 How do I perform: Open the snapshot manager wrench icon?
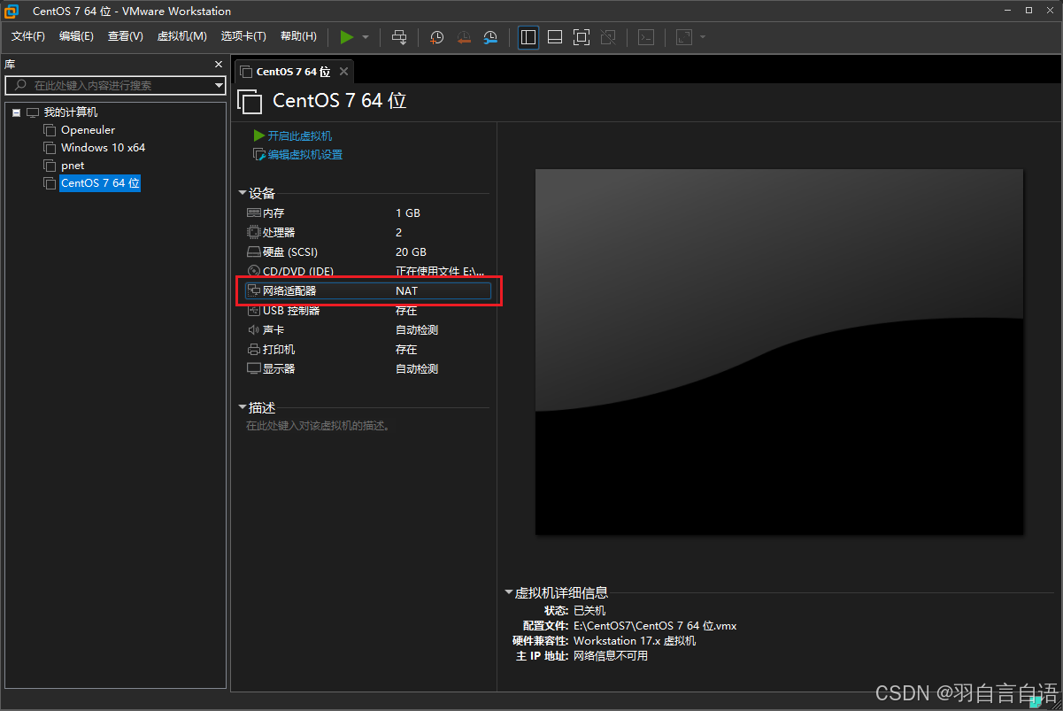pyautogui.click(x=490, y=37)
